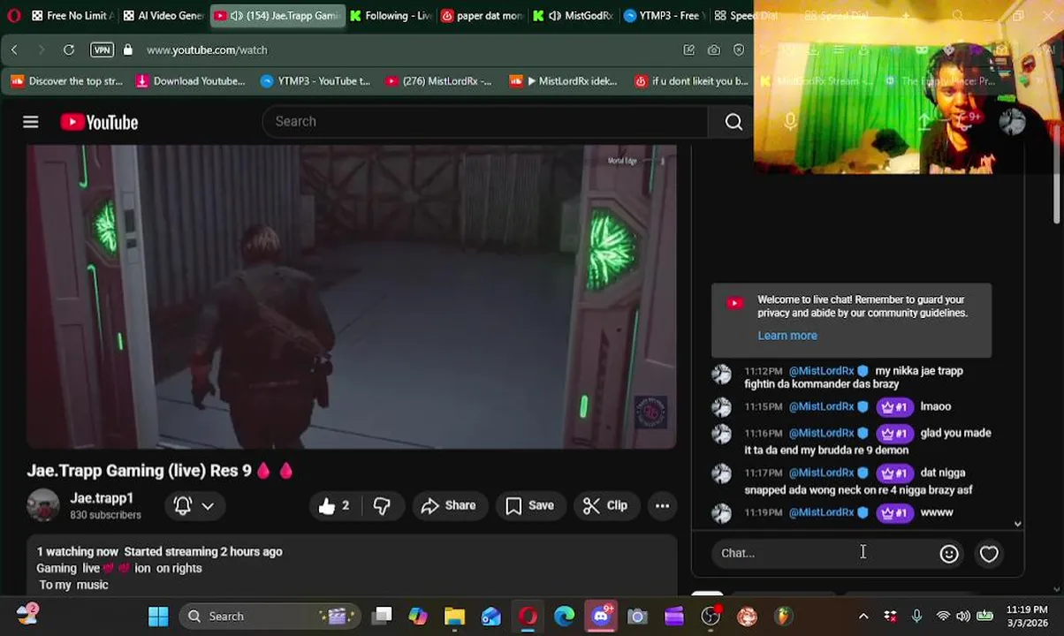Screen dimensions: 1064x636
Task: Open @MistLordRx name on 11:12PM message
Action: coord(821,371)
